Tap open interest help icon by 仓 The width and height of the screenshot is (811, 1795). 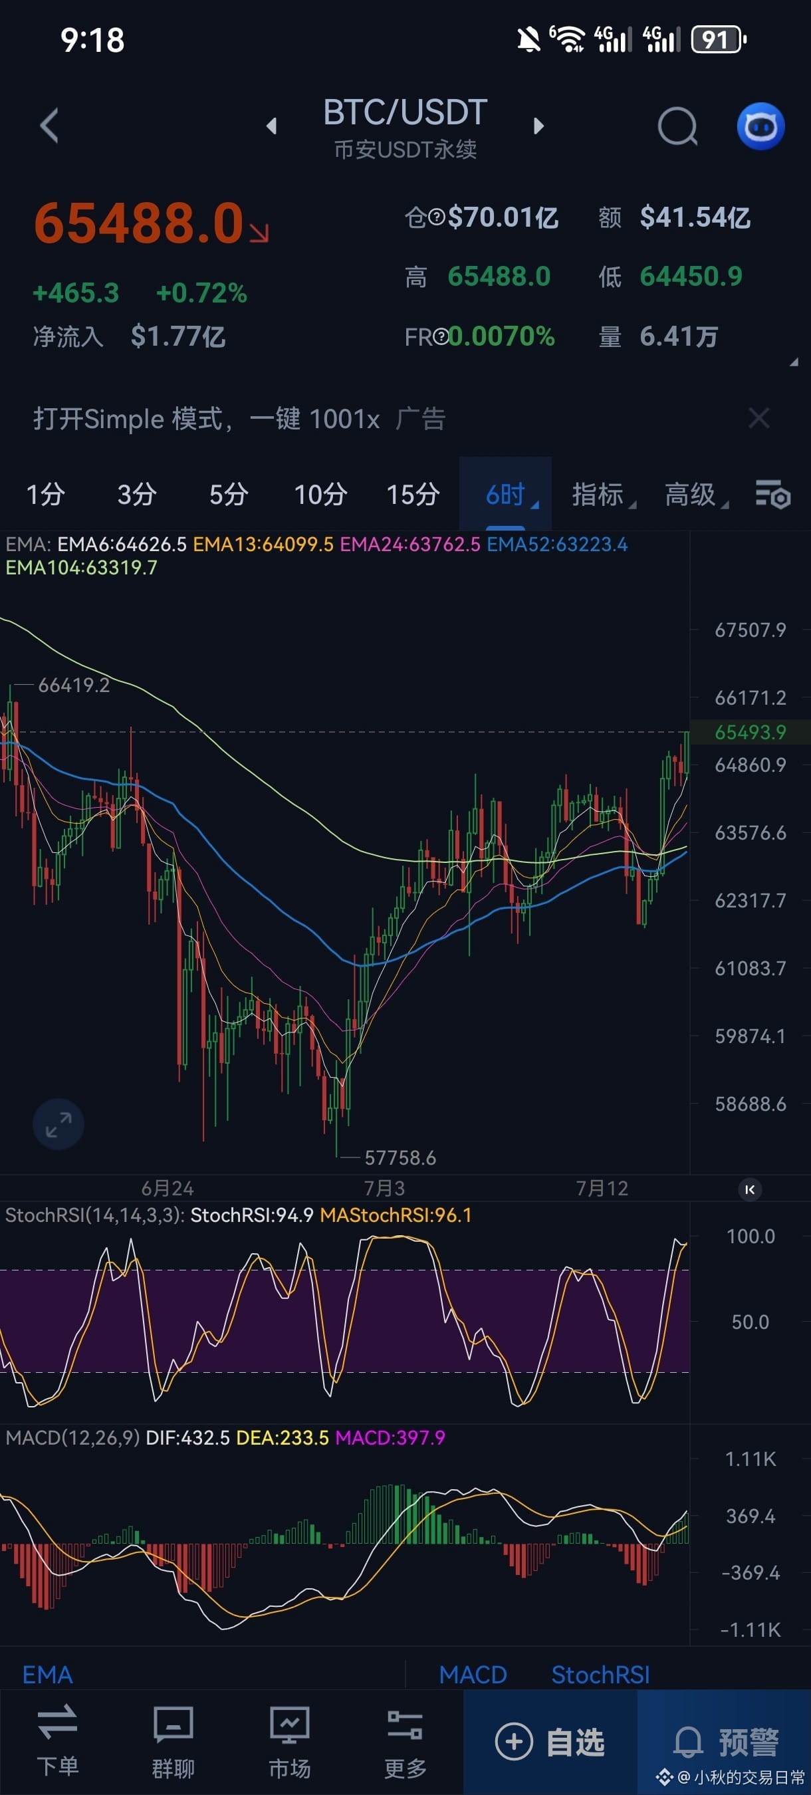tap(436, 218)
